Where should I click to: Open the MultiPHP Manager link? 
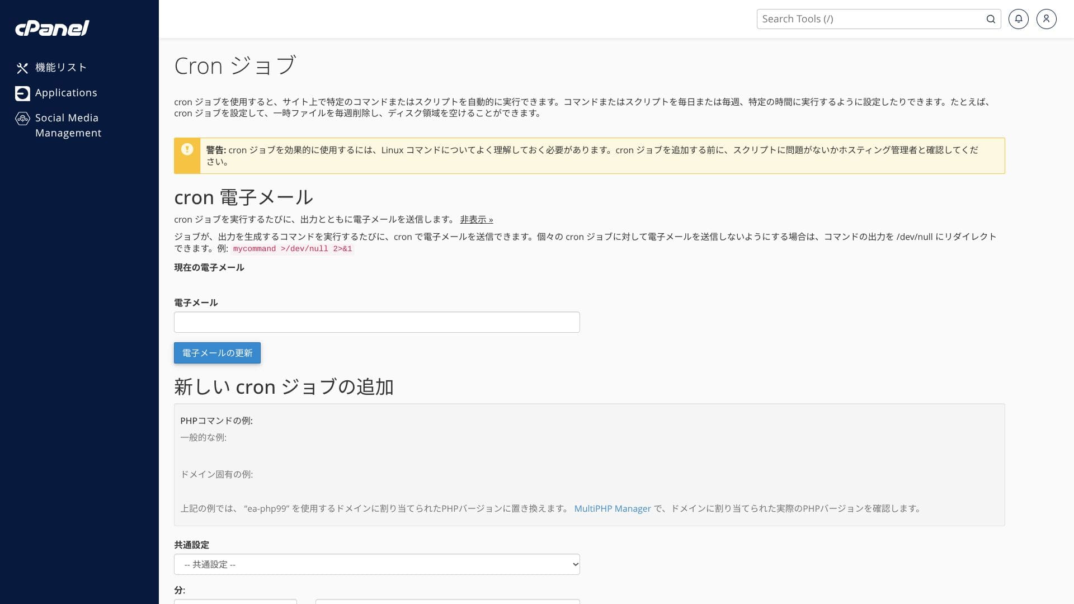click(x=612, y=508)
